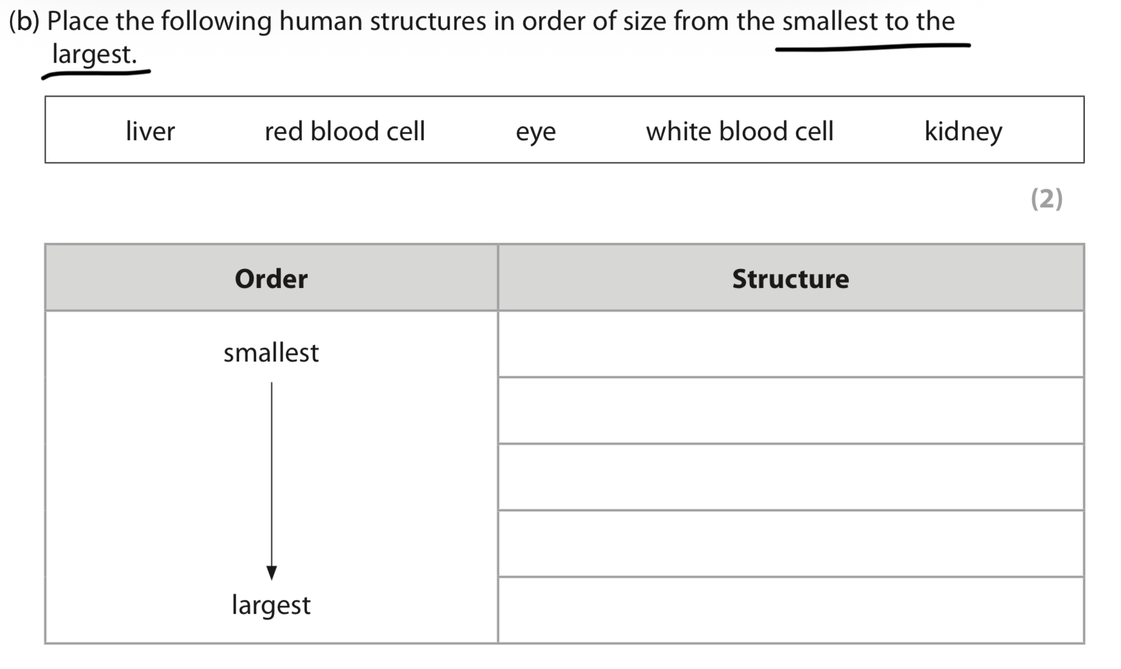
Task: Click the "(b)" question part label
Action: click(24, 22)
